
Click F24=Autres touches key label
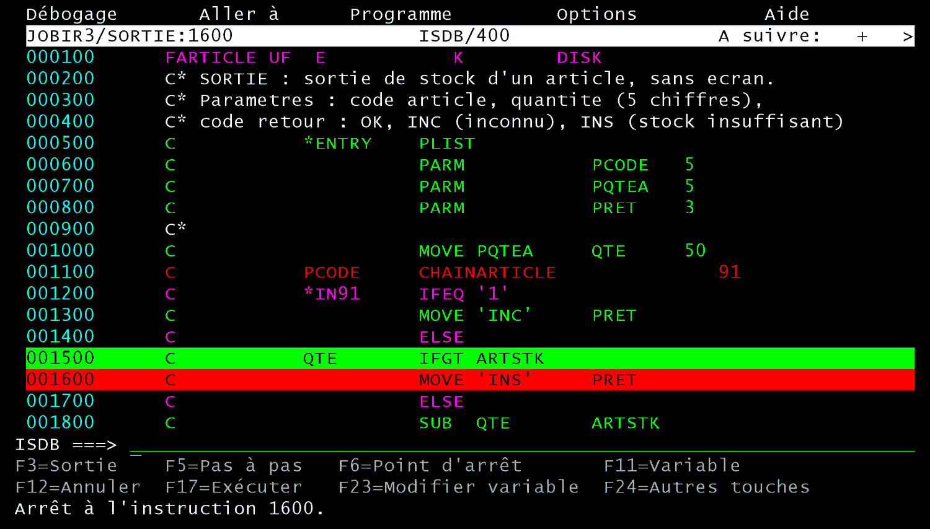(707, 487)
